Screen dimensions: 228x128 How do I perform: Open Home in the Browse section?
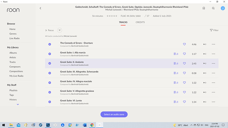click(12, 29)
